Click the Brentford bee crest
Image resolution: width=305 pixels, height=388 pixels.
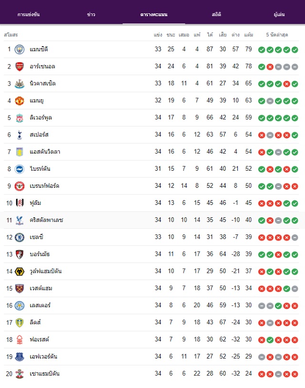coord(20,186)
